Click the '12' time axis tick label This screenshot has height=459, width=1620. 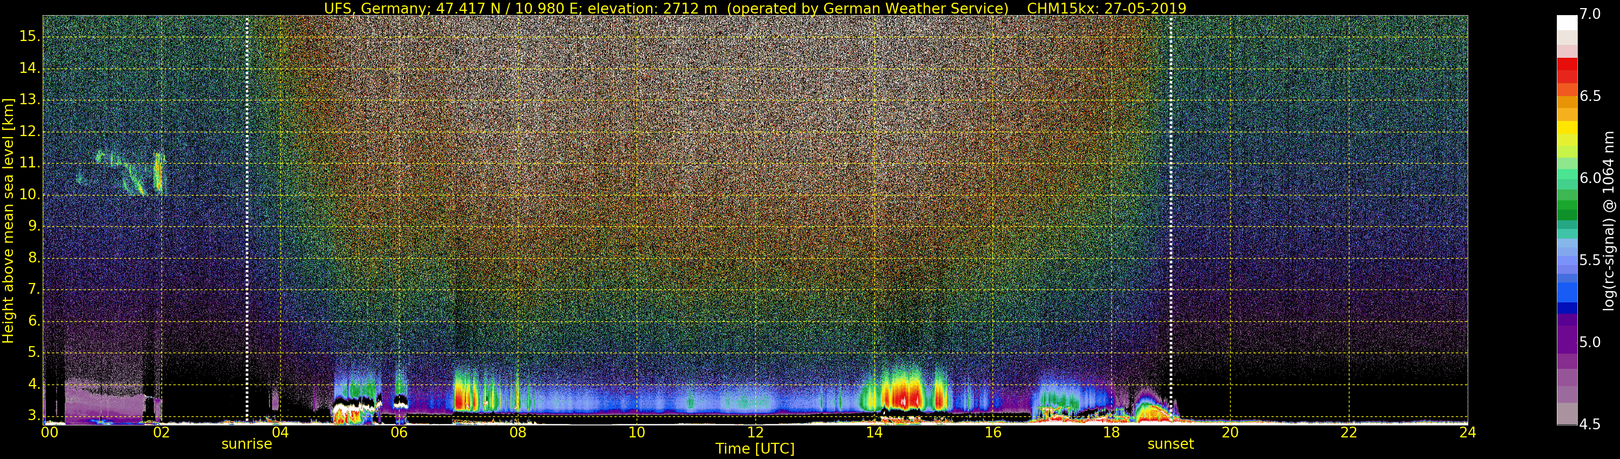click(755, 433)
